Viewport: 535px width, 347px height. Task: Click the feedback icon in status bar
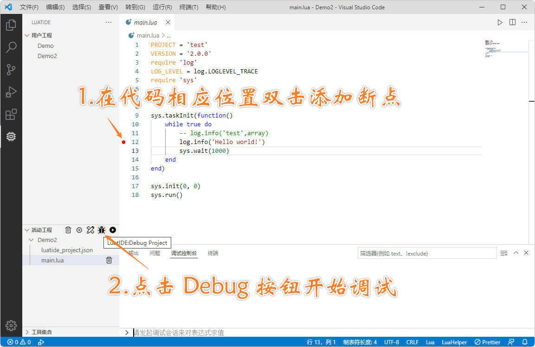point(511,342)
